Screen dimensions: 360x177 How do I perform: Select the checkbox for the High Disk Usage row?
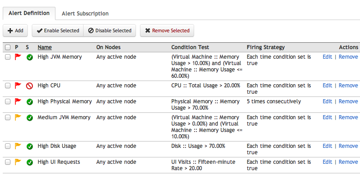8,146
